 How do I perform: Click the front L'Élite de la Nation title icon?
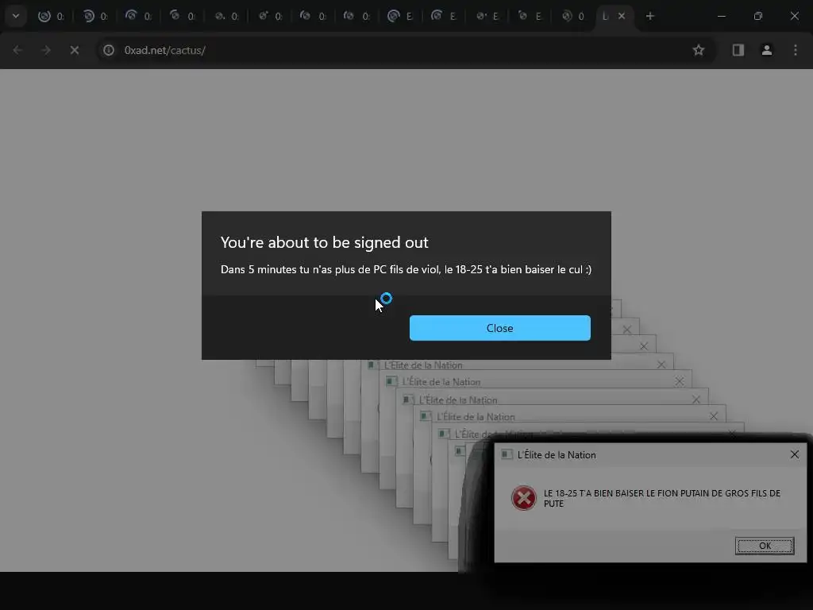tap(507, 455)
